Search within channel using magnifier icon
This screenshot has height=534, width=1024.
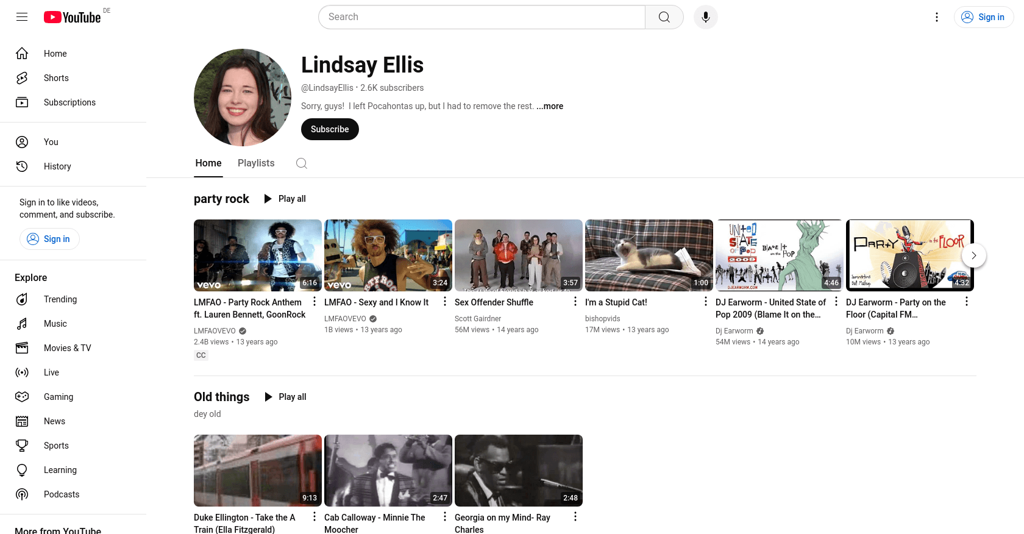coord(301,163)
